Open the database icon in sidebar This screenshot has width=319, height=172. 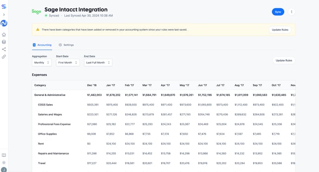click(x=4, y=42)
